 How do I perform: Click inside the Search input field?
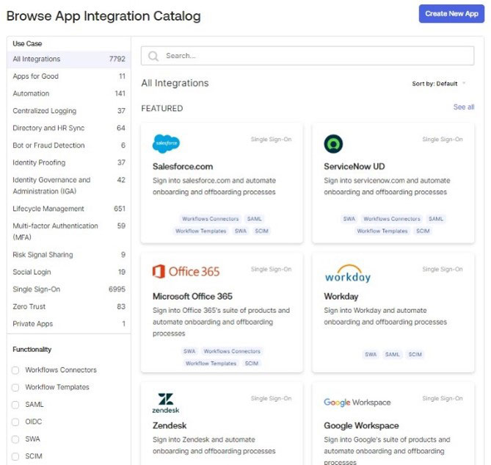308,56
